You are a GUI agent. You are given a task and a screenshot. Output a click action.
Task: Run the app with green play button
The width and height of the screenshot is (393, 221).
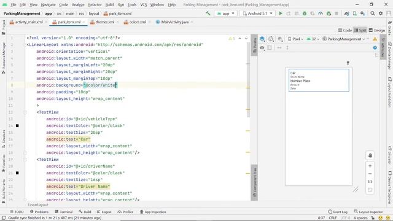[281, 14]
